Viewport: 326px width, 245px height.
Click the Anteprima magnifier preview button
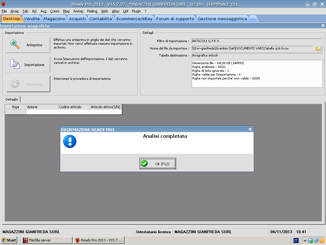coord(28,45)
